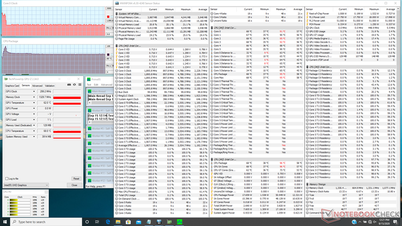Switch to GPU-Z taskbar icon

click(169, 222)
